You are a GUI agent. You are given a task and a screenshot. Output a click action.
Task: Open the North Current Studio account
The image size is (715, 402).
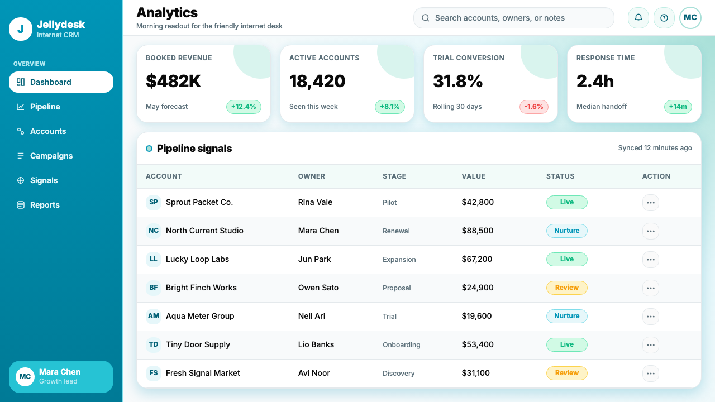204,231
